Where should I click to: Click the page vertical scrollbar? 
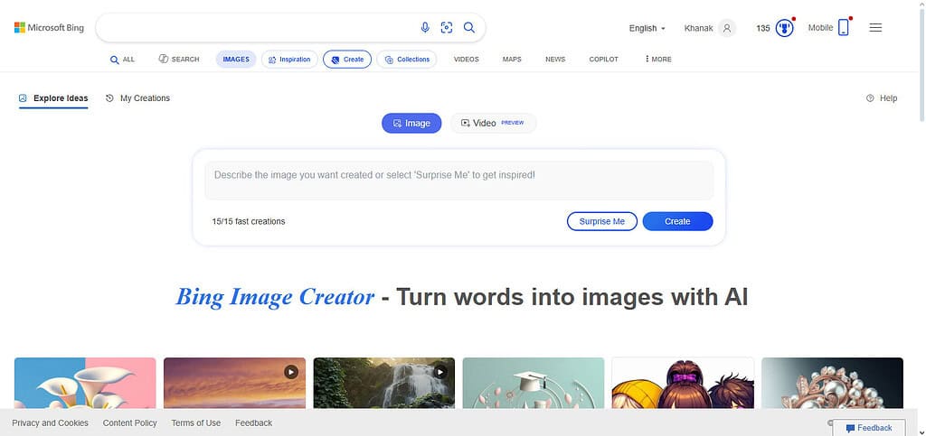tap(921, 65)
